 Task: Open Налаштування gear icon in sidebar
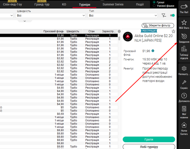[184, 69]
